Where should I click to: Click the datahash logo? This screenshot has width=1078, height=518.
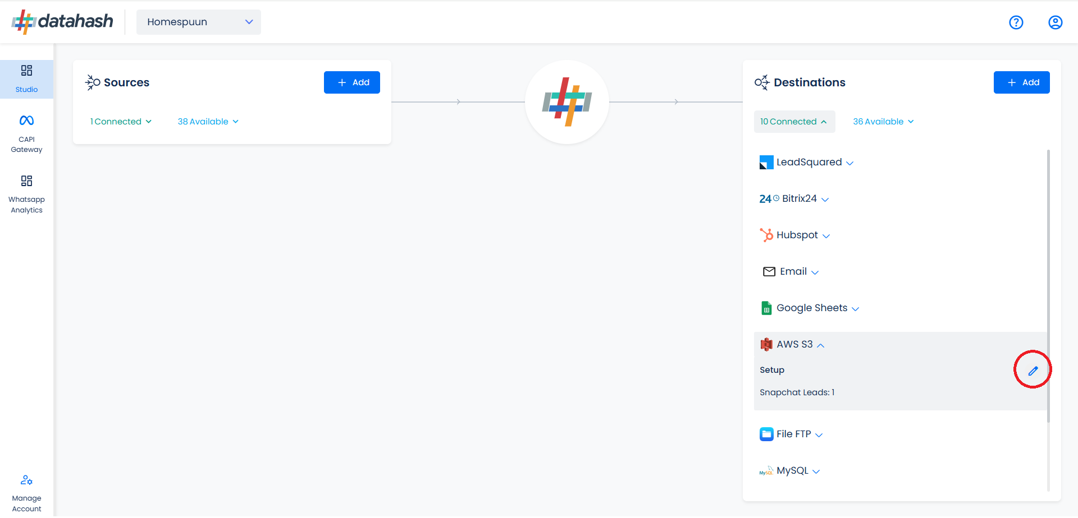(x=62, y=22)
